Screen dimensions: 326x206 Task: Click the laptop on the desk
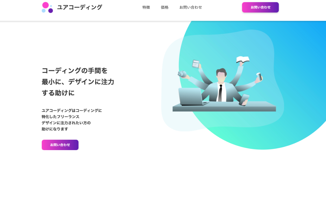193,97
